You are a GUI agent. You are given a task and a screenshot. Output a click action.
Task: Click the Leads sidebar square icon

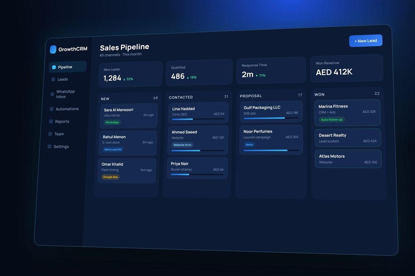tap(53, 79)
